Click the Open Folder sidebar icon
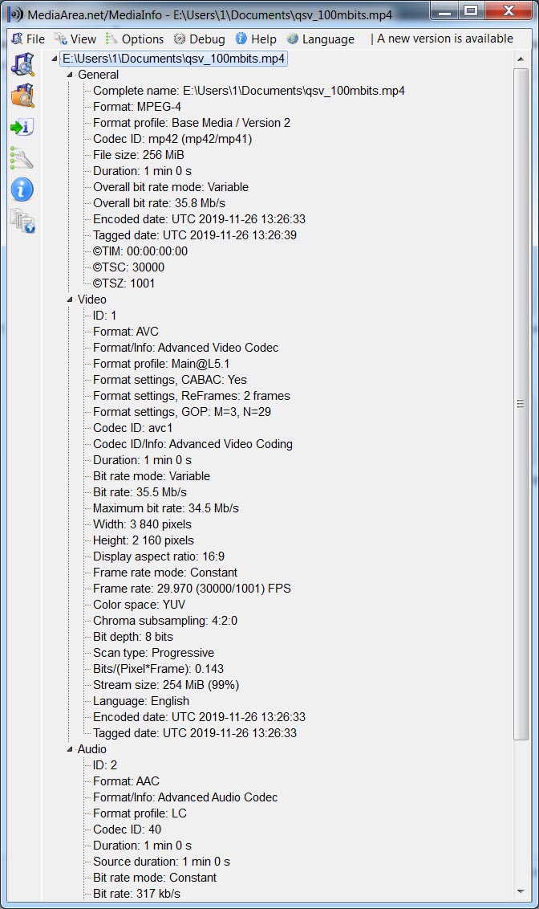The width and height of the screenshot is (539, 909). coord(22,96)
